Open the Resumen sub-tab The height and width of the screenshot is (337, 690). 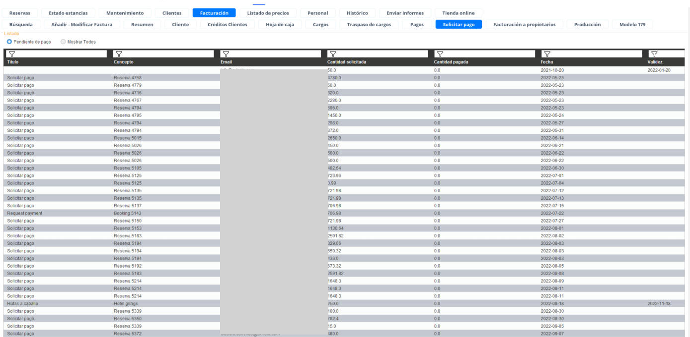(142, 24)
